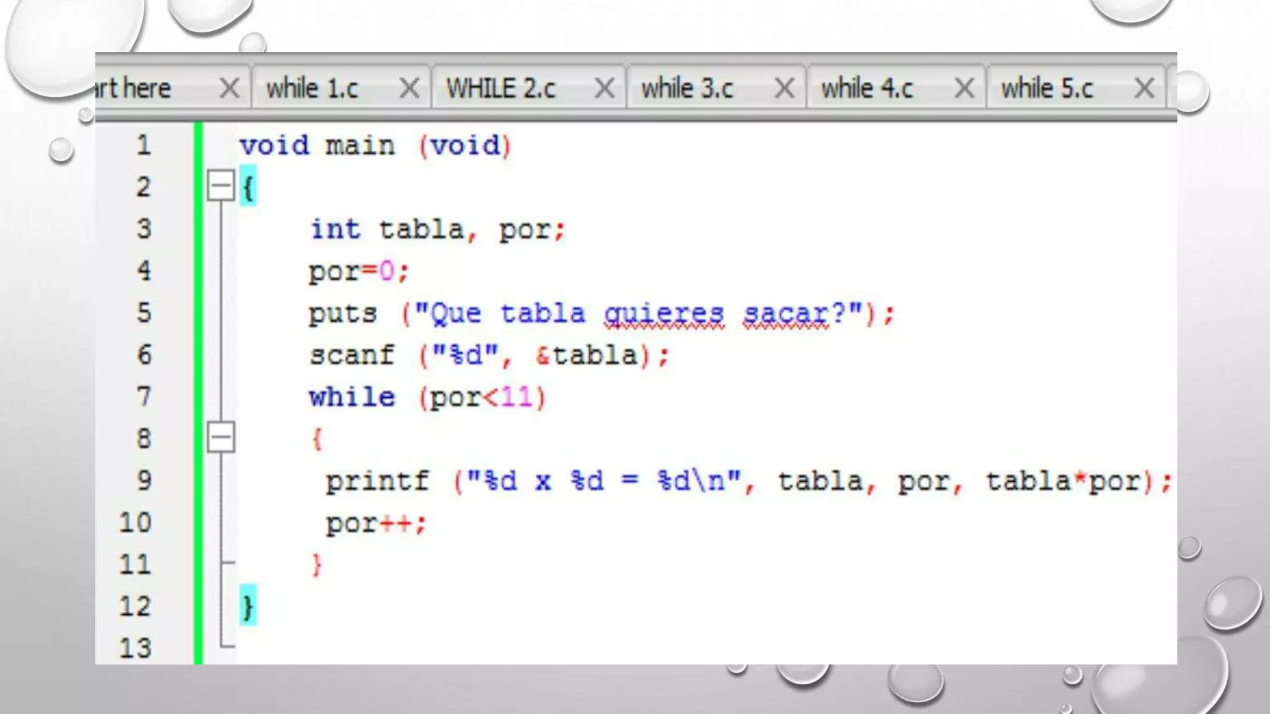Open the 'while 5.c' tab
Viewport: 1270px width, 714px height.
click(1047, 89)
